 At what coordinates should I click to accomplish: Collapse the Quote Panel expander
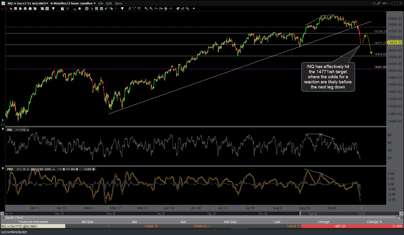pos(3,217)
